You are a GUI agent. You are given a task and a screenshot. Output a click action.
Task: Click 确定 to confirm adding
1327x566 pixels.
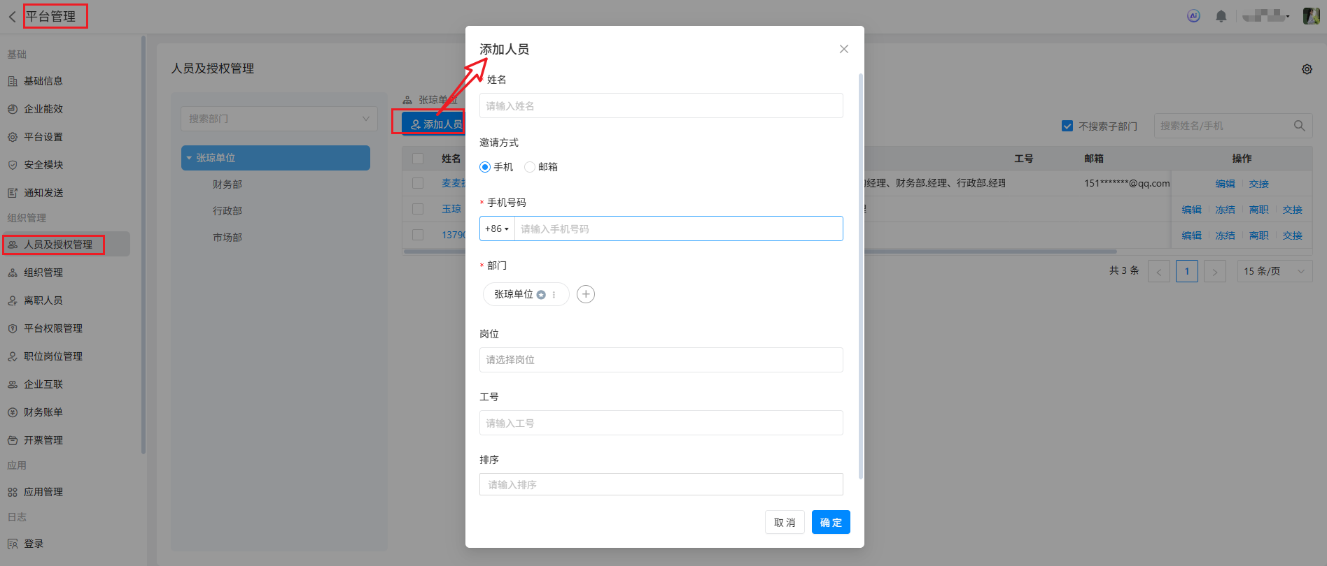click(831, 522)
